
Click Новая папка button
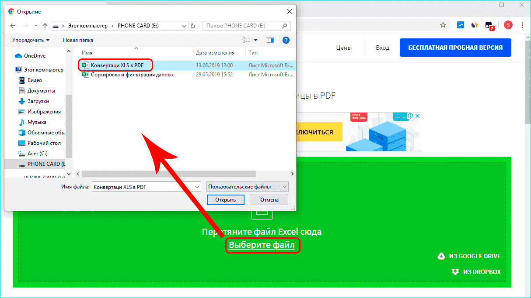(x=78, y=40)
